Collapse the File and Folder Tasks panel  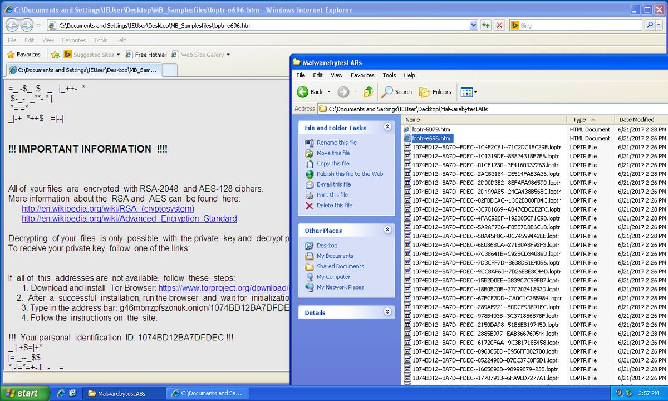tap(387, 128)
